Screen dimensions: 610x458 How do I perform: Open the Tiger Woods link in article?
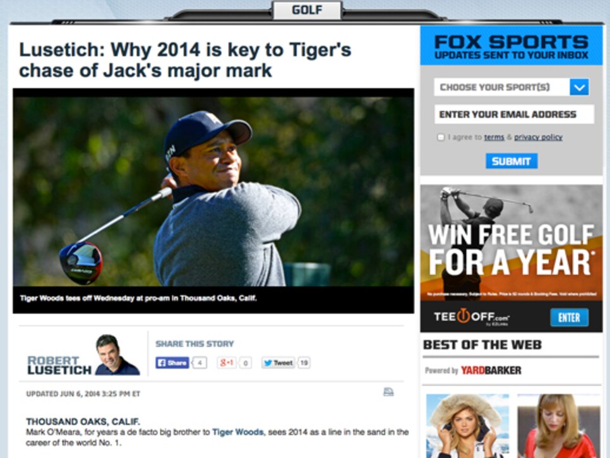click(x=237, y=432)
